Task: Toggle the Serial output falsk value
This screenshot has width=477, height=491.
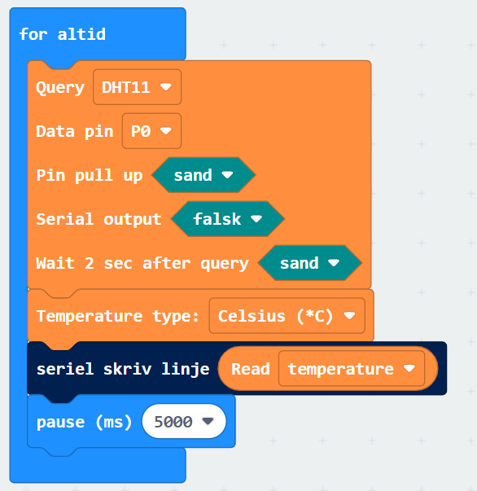Action: (228, 219)
